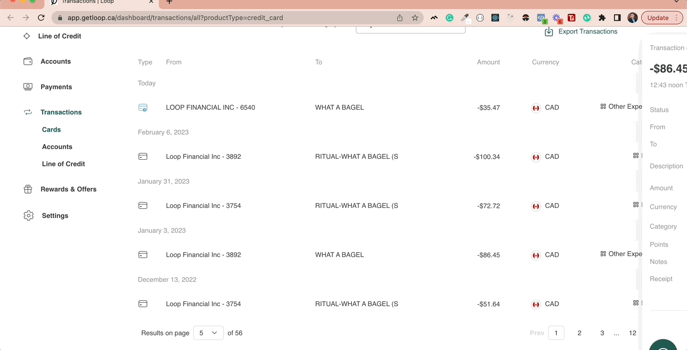
Task: Click the card icon for the WHAT A BAGEL -$35.47 row
Action: 143,108
